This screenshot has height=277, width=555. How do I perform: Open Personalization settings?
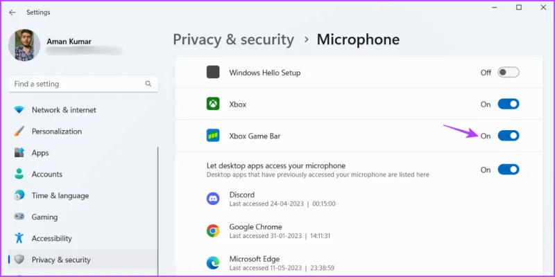[83, 132]
